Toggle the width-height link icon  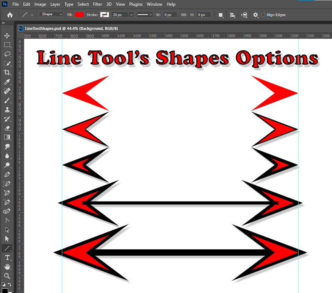click(184, 15)
